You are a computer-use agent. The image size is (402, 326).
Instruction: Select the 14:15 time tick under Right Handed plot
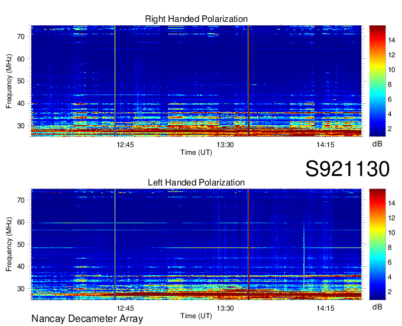pyautogui.click(x=325, y=145)
